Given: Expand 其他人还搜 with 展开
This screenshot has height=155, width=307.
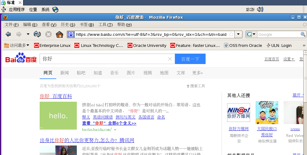Looking at the screenshot, I should pyautogui.click(x=298, y=95).
